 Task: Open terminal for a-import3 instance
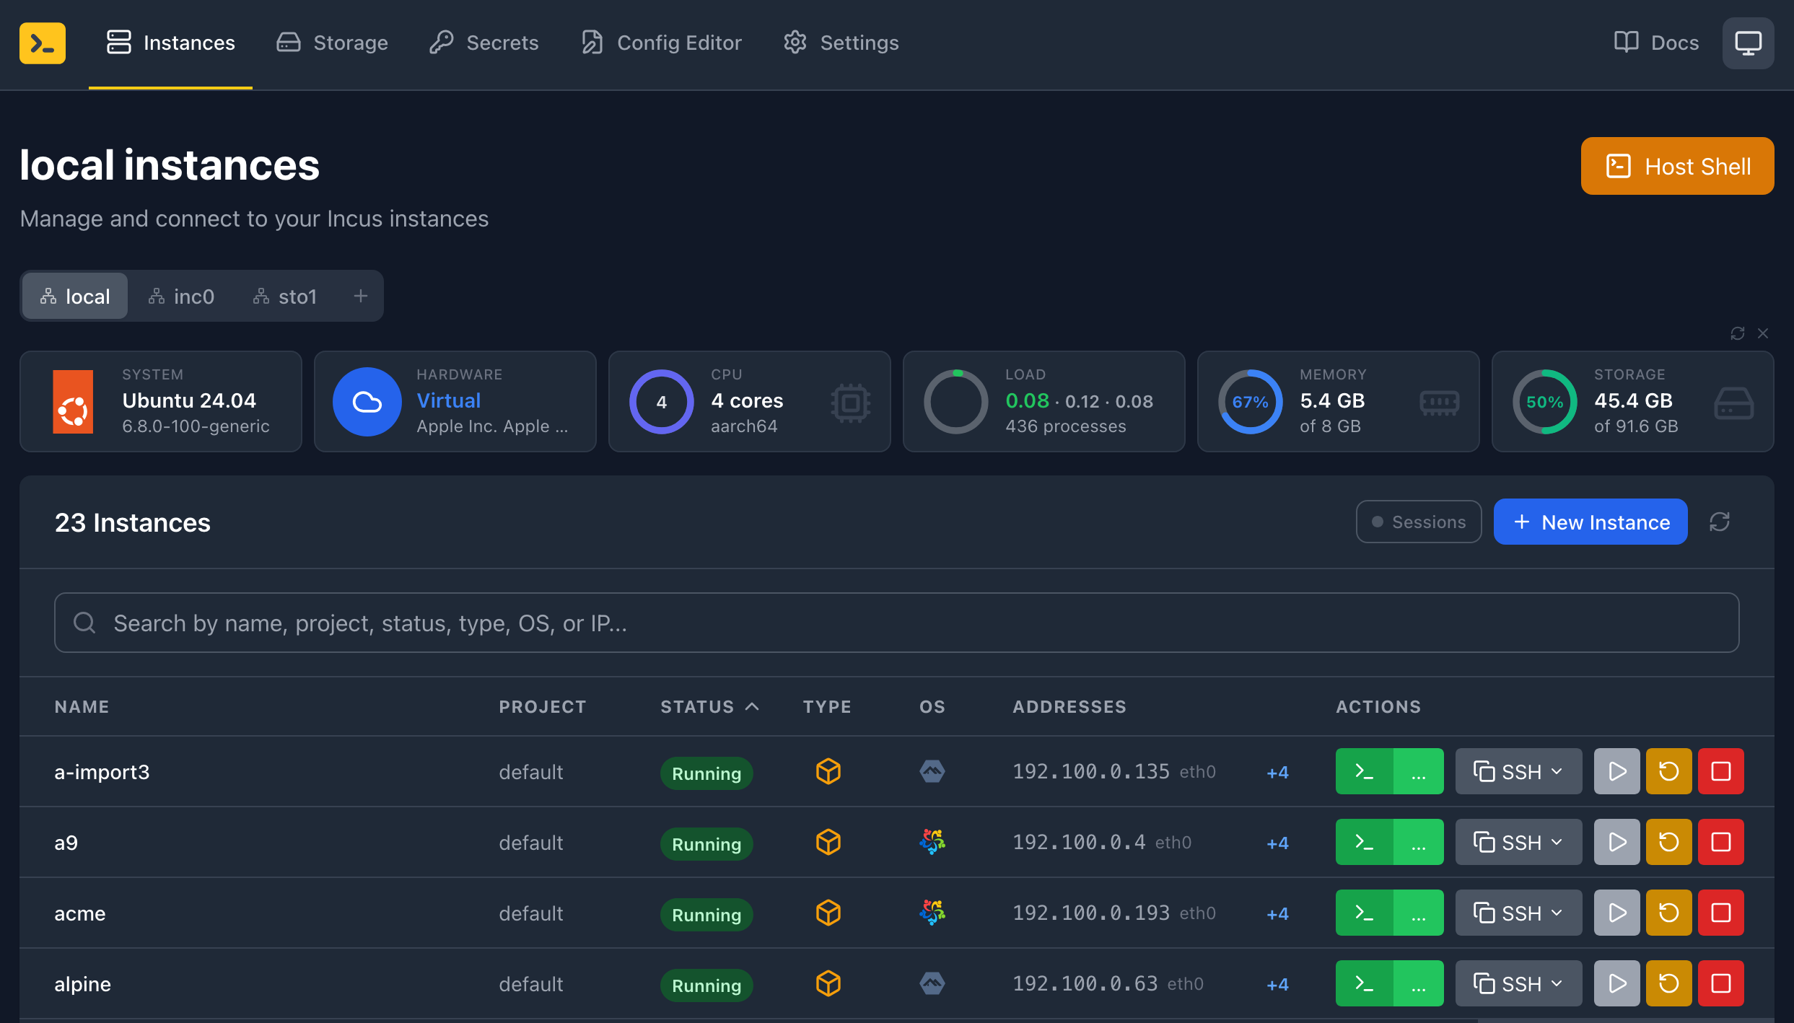(1363, 771)
